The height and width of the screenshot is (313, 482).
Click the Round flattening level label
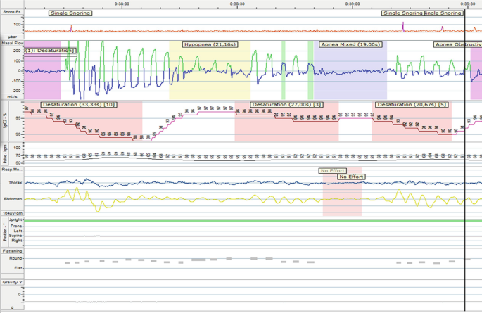pos(15,258)
